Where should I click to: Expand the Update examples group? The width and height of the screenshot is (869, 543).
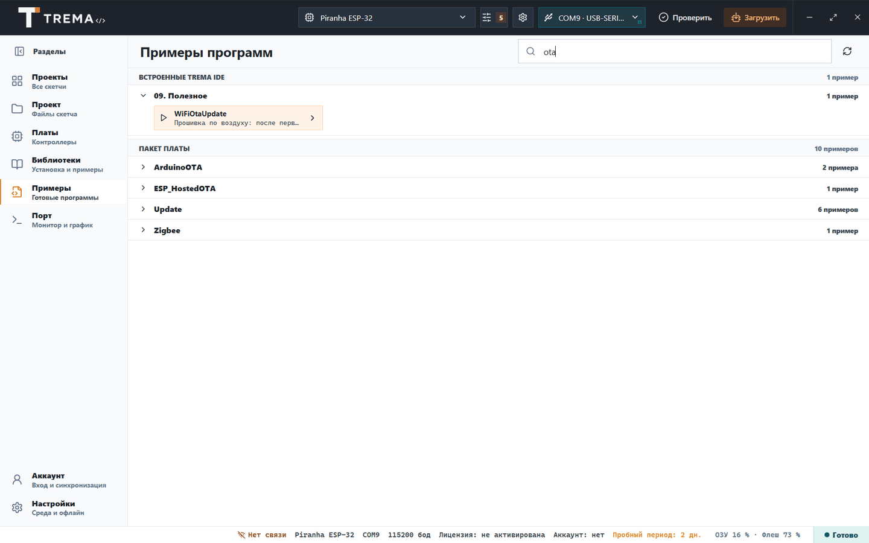pos(143,209)
